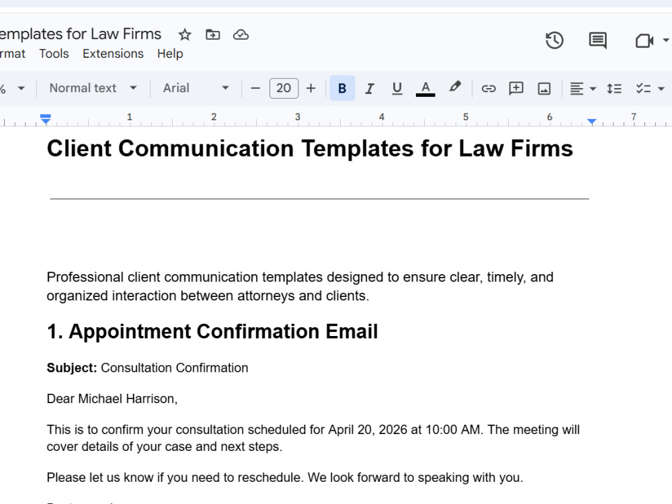
Task: Open line and paragraph spacing
Action: [614, 89]
